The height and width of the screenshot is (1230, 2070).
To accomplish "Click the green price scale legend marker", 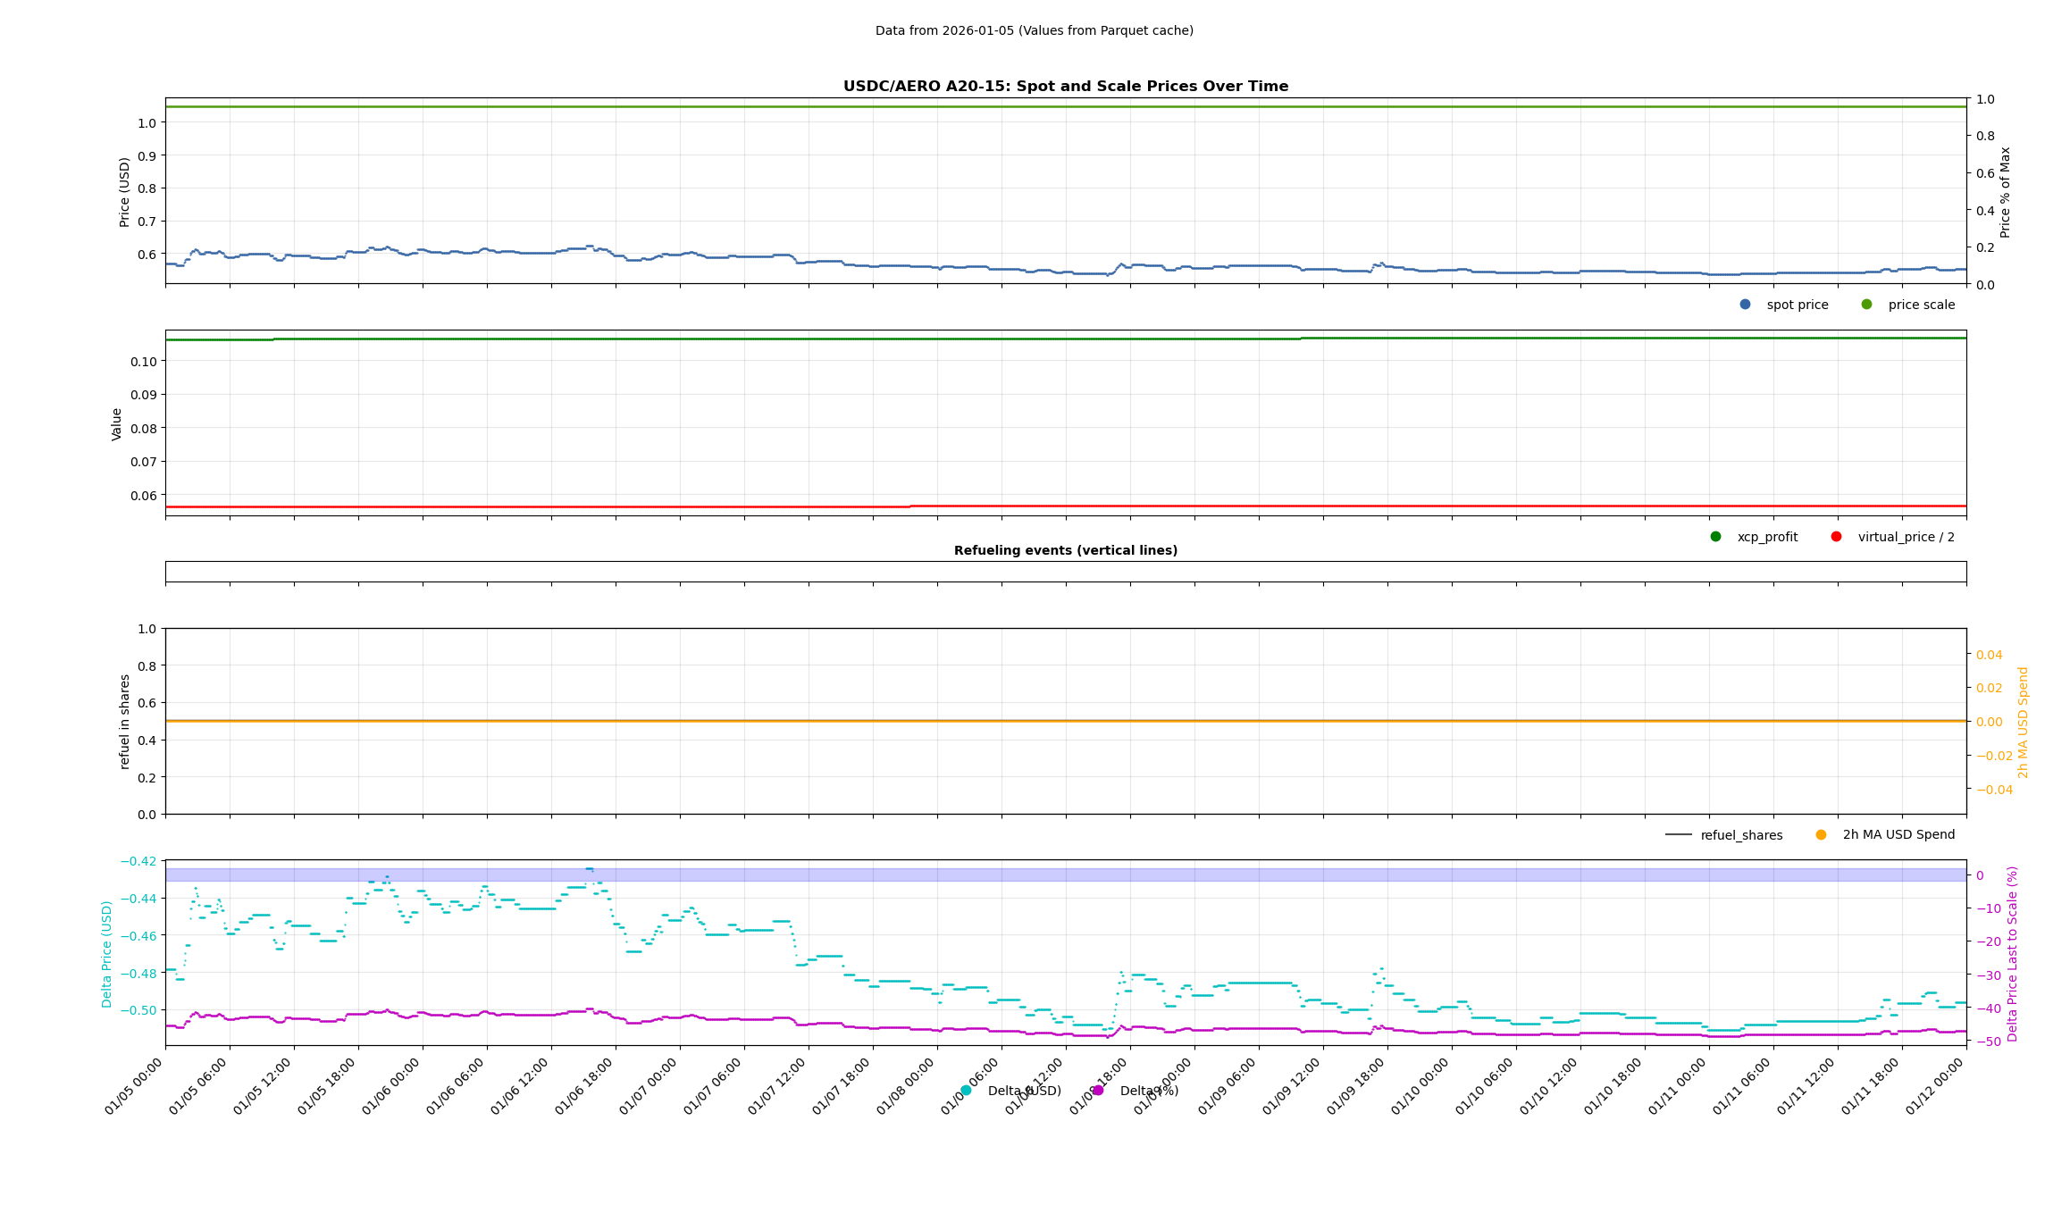I will (x=1866, y=305).
